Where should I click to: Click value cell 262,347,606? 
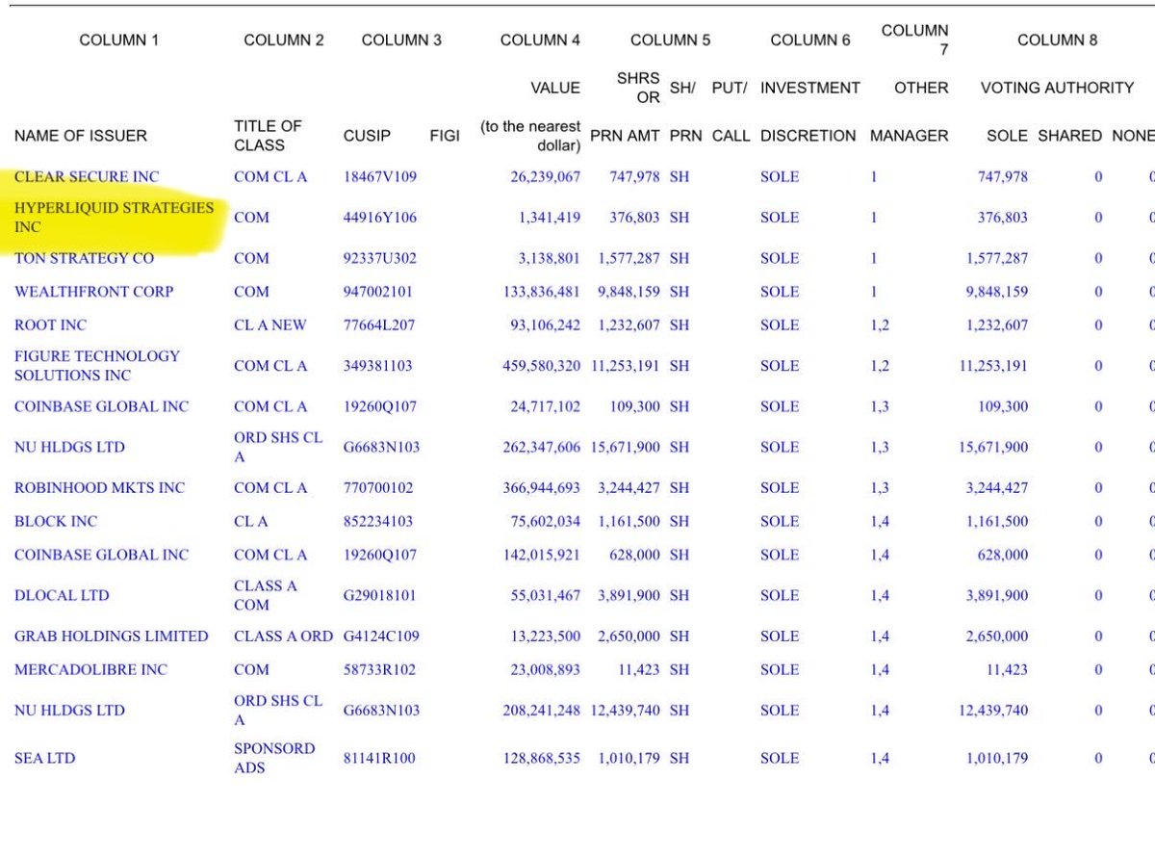[542, 448]
